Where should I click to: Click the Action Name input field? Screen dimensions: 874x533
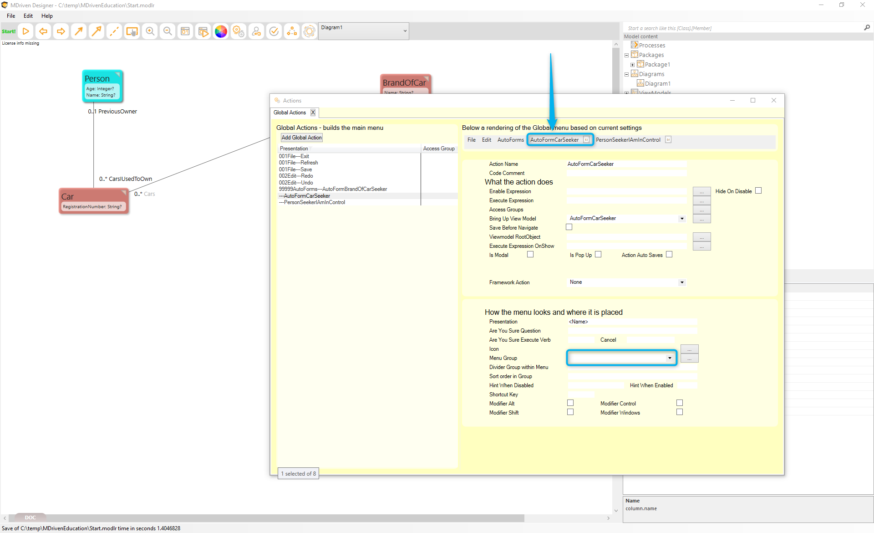point(626,164)
